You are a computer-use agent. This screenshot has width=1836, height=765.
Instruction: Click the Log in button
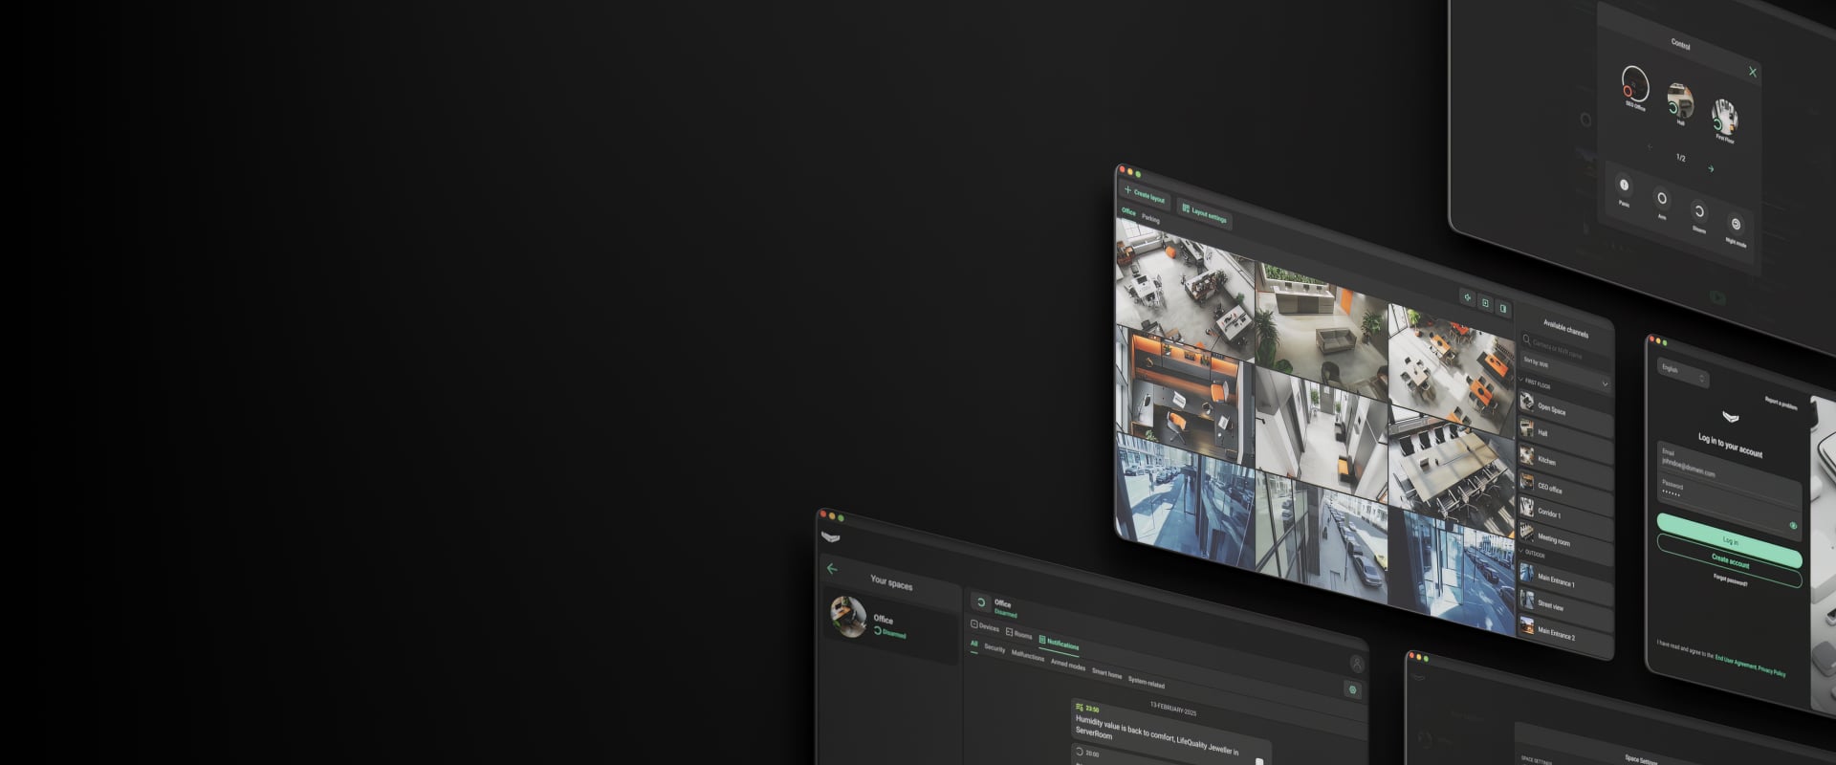1730,541
